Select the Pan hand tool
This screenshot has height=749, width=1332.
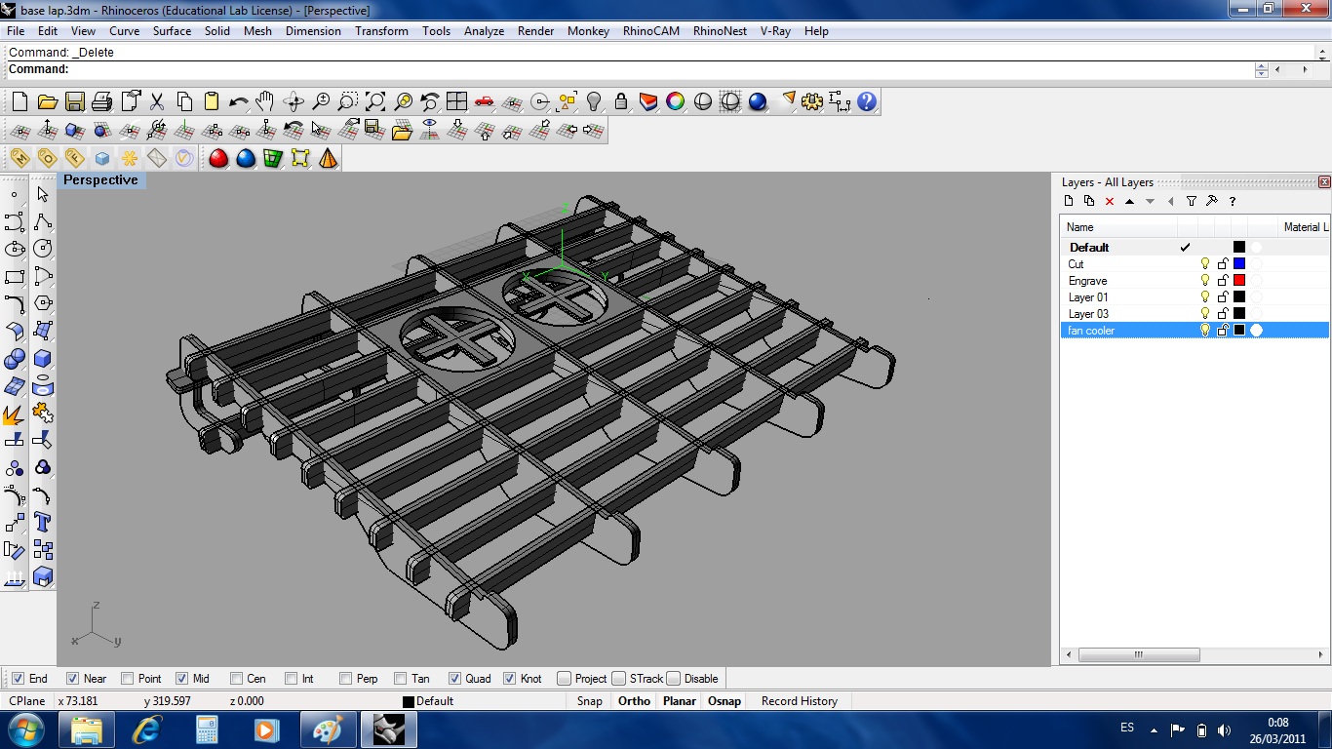(x=265, y=101)
